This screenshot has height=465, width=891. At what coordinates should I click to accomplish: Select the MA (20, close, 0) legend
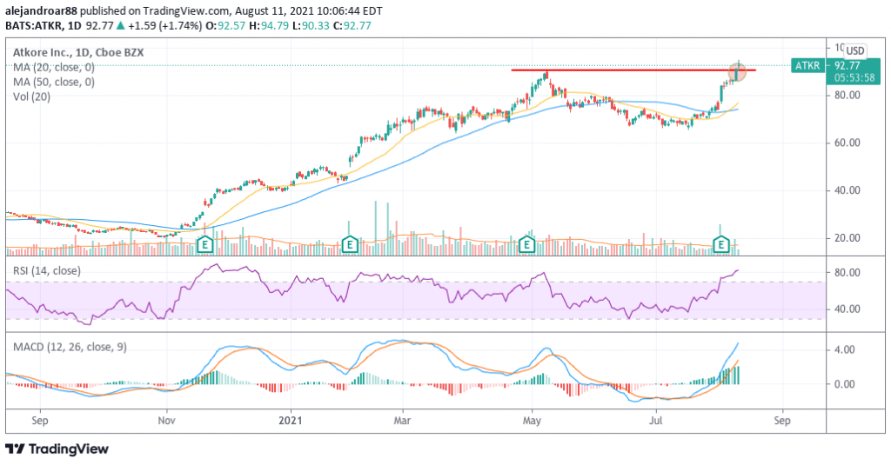[x=54, y=67]
